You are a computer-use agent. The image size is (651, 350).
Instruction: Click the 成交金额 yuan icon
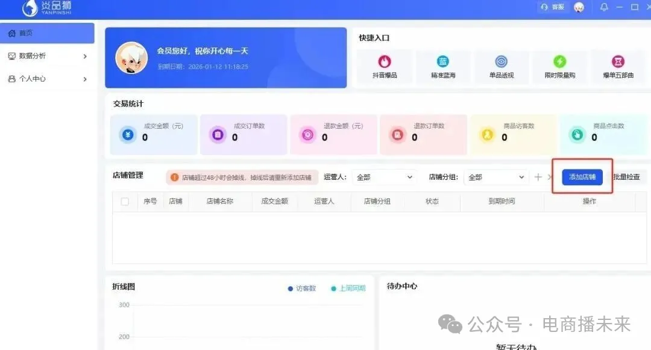127,135
